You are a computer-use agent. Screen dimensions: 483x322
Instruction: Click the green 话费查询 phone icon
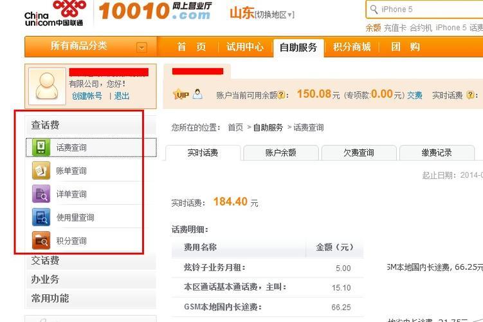[41, 147]
